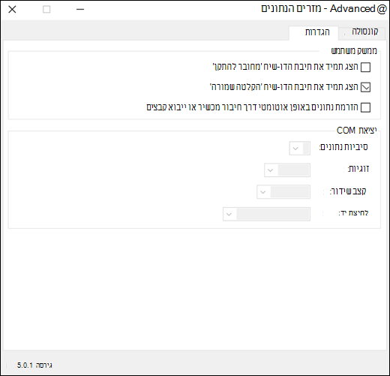Viewport: 390px width, 376px height.
Task: Click the disabled maximize button
Action: tap(46, 10)
